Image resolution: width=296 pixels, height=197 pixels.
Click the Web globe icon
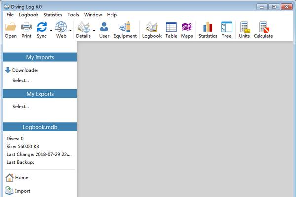pyautogui.click(x=61, y=27)
